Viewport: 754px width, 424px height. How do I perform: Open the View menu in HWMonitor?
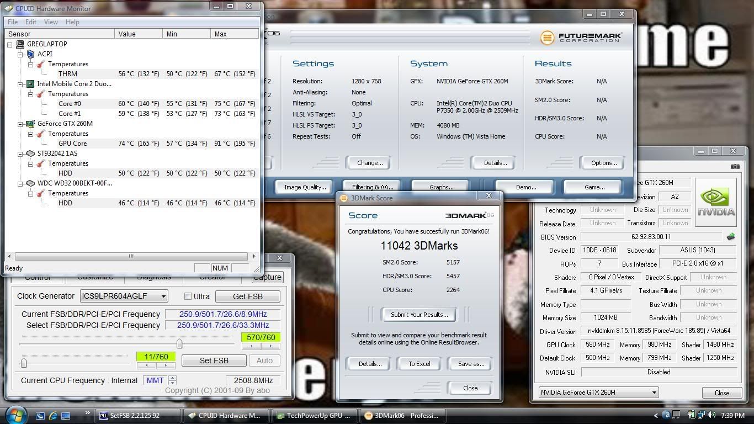51,22
